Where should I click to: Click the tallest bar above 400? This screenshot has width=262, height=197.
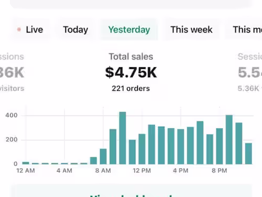pyautogui.click(x=123, y=138)
